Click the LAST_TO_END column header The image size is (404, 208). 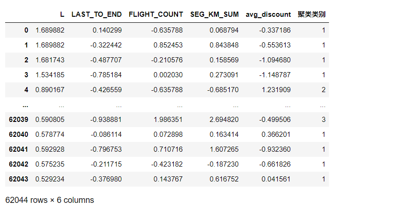click(96, 14)
